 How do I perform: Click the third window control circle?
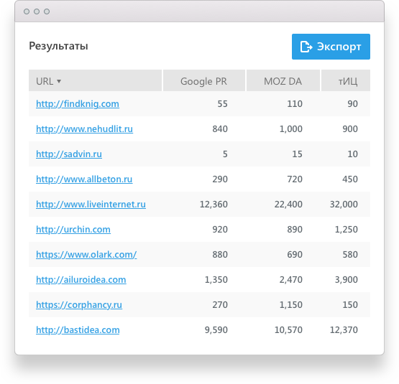coord(47,11)
